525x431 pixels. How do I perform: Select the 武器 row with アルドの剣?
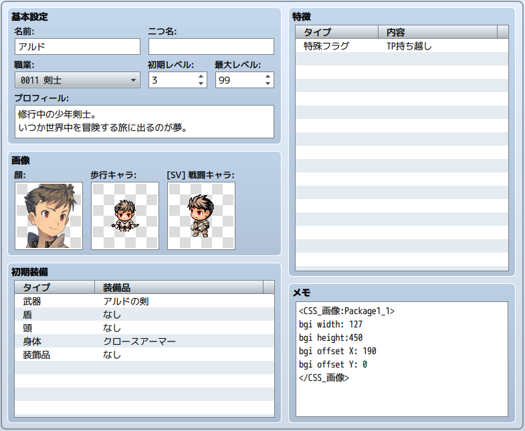pos(144,301)
